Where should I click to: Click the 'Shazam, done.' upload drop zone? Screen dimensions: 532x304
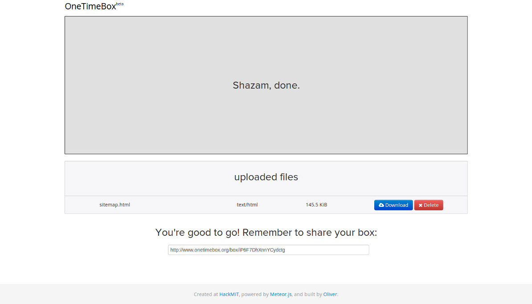[x=266, y=85]
